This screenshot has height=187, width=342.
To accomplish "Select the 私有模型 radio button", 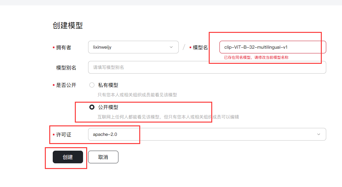I will pos(92,85).
